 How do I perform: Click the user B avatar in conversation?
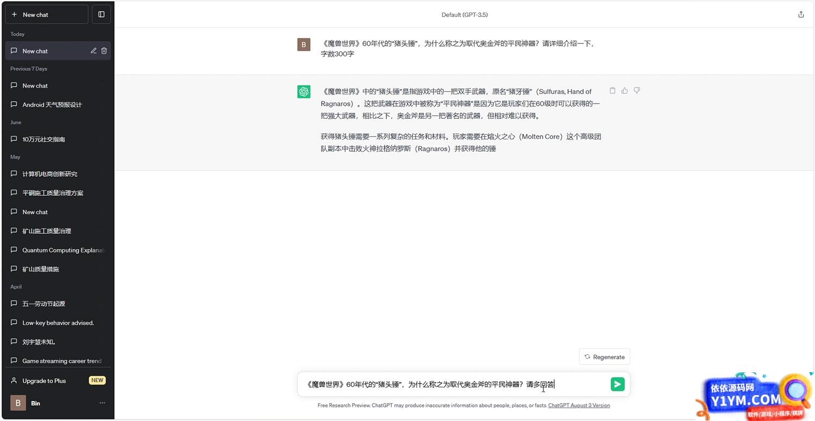[304, 44]
